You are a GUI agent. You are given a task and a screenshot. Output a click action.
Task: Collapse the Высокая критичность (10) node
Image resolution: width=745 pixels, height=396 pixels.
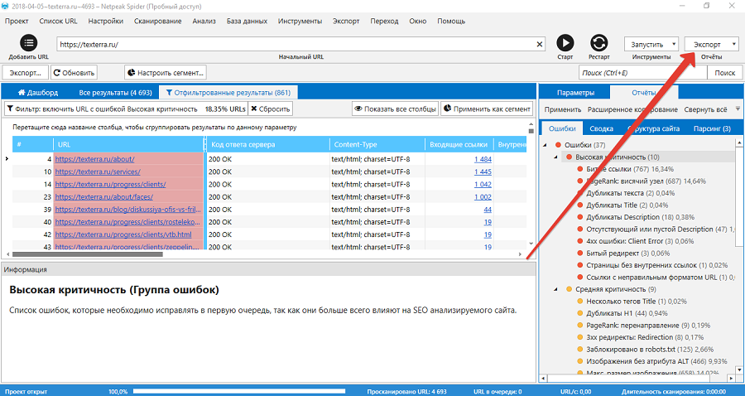(556, 157)
